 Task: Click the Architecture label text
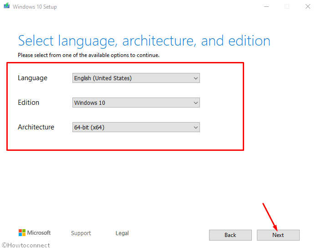[x=36, y=127]
